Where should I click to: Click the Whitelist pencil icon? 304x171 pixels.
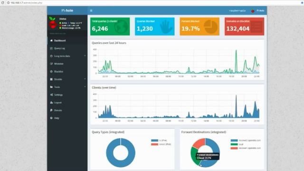(51, 64)
